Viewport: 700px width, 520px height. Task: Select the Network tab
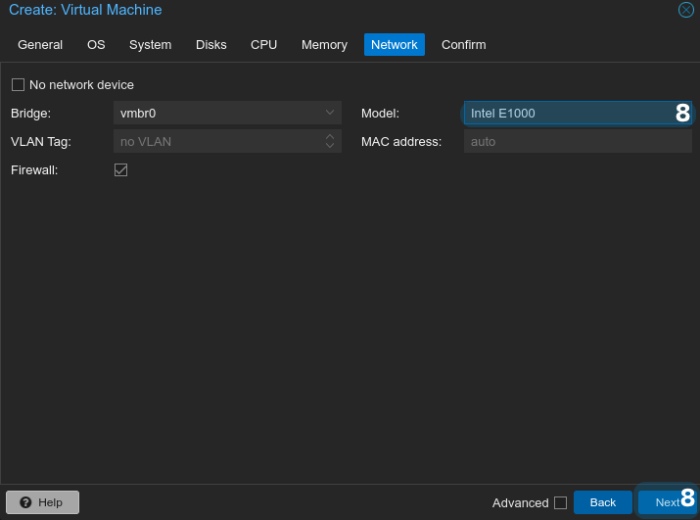pyautogui.click(x=394, y=45)
